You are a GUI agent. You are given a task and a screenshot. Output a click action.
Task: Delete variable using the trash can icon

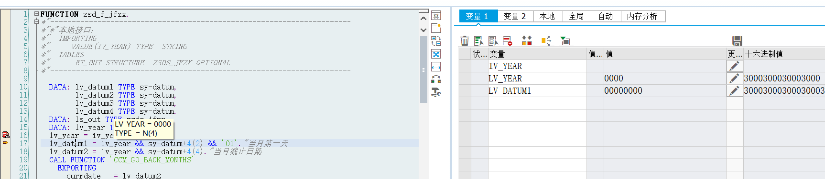(465, 41)
